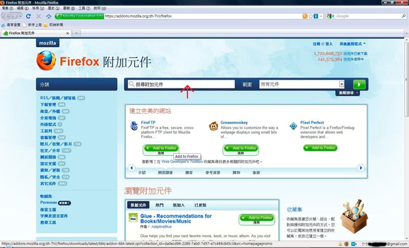Go to the browser Home icon
Screen dimensions: 409x248
pos(49,16)
